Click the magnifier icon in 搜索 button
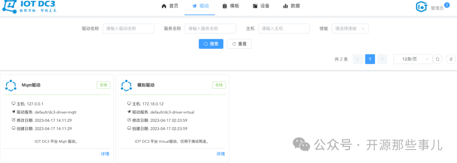Screen dimensions: 457x163 (206, 44)
